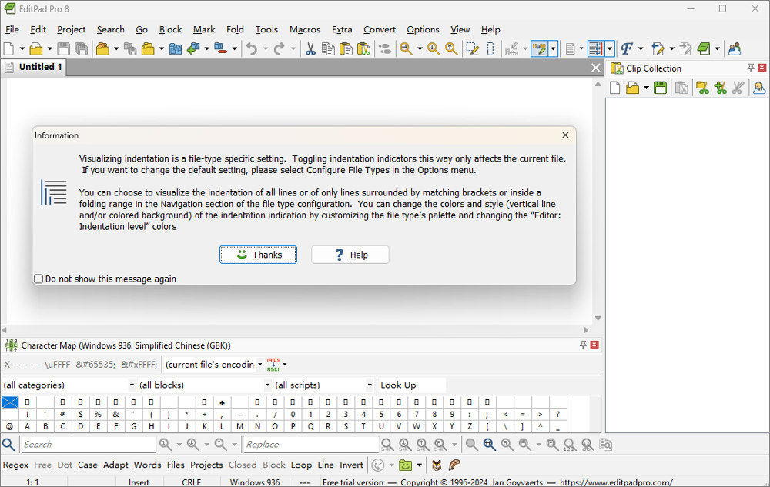This screenshot has width=770, height=487.
Task: Click the Cut scissors icon in the main toolbar
Action: (x=310, y=48)
